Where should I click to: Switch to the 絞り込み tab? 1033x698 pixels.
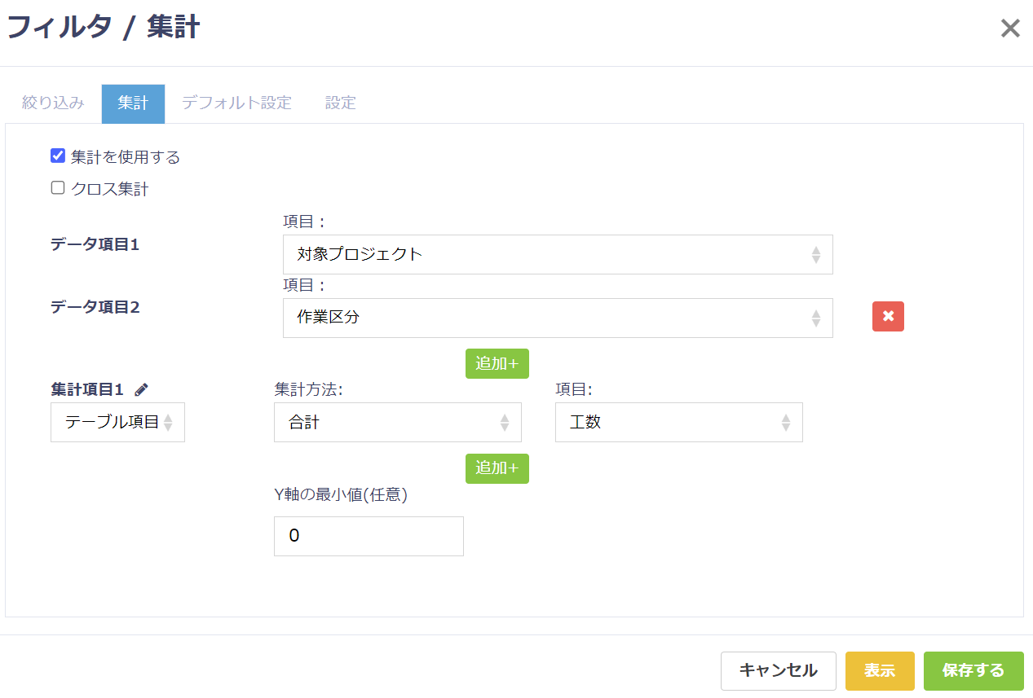[53, 103]
